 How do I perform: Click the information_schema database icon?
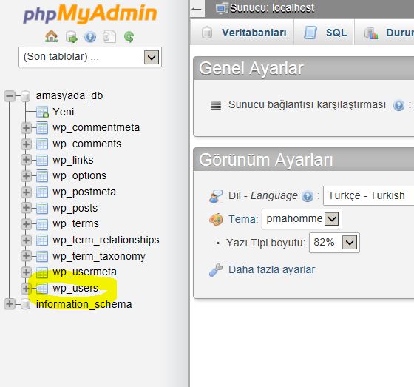point(25,304)
